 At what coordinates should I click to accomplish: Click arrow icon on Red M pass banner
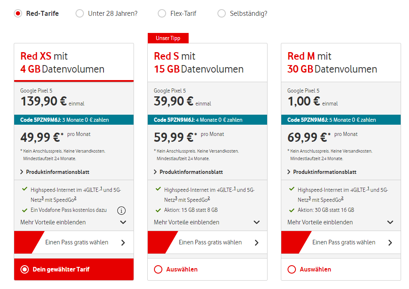pyautogui.click(x=390, y=243)
